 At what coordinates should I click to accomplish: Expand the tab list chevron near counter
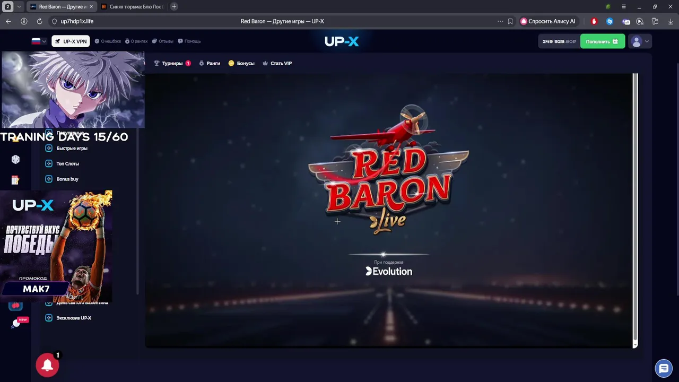(19, 6)
